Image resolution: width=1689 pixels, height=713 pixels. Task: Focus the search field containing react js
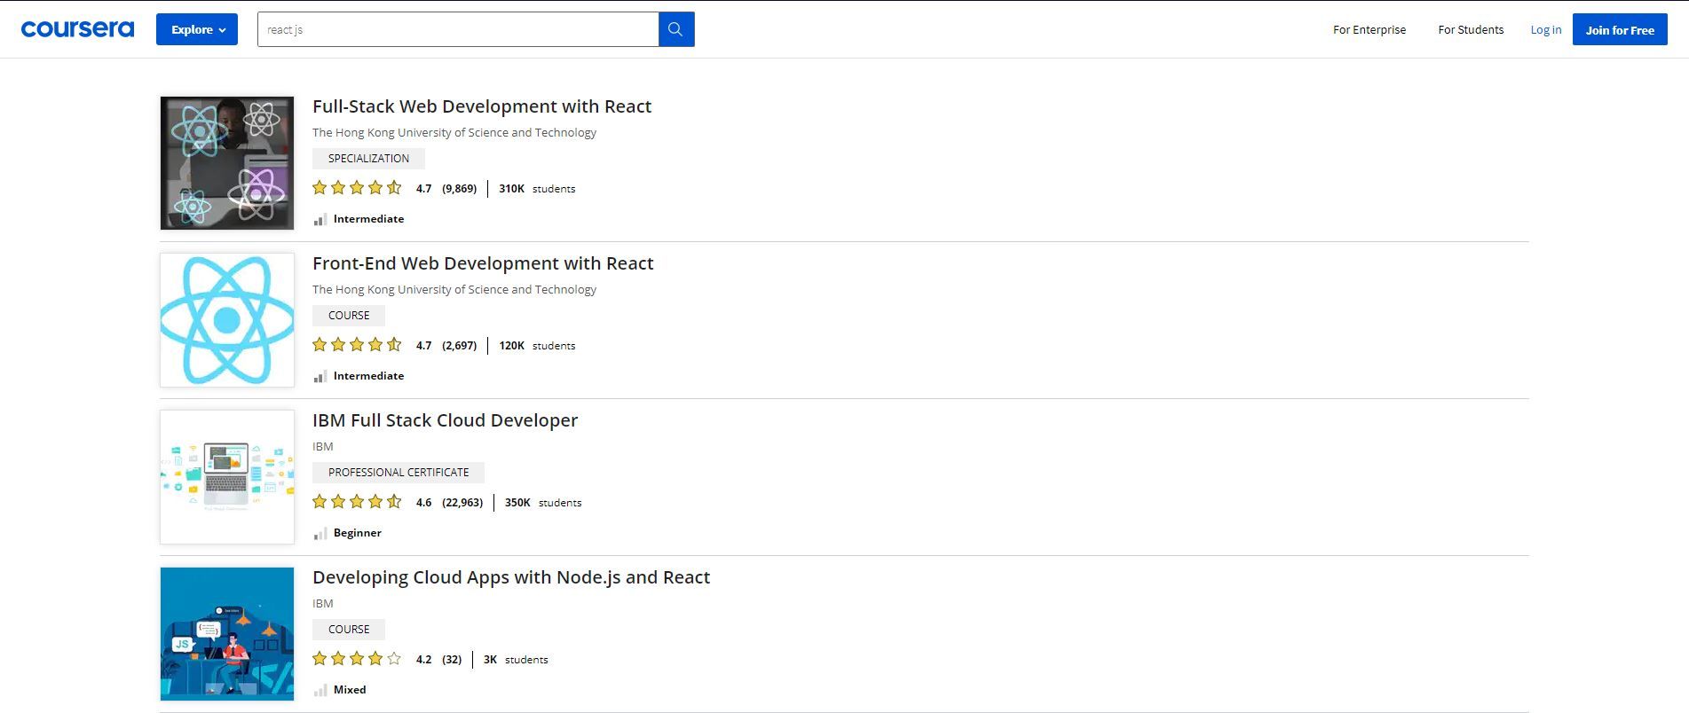(x=458, y=29)
